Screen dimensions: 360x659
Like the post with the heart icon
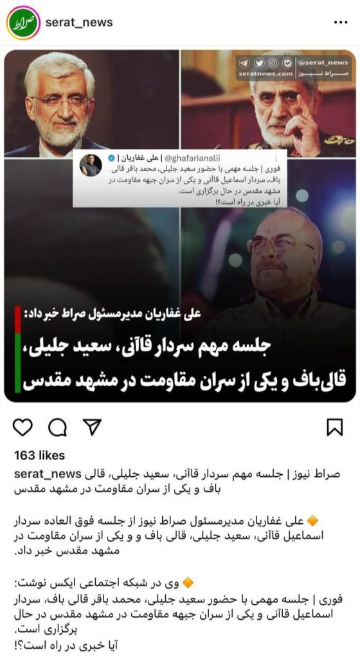pos(22,427)
